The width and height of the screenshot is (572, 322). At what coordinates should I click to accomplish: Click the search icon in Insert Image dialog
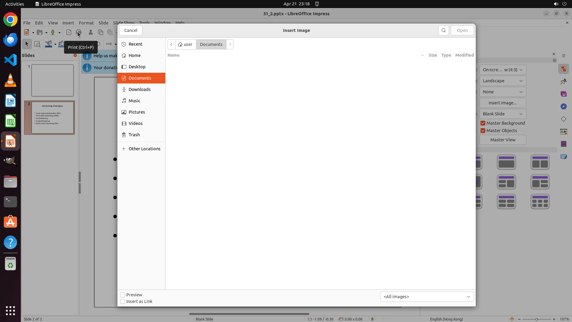coord(443,30)
